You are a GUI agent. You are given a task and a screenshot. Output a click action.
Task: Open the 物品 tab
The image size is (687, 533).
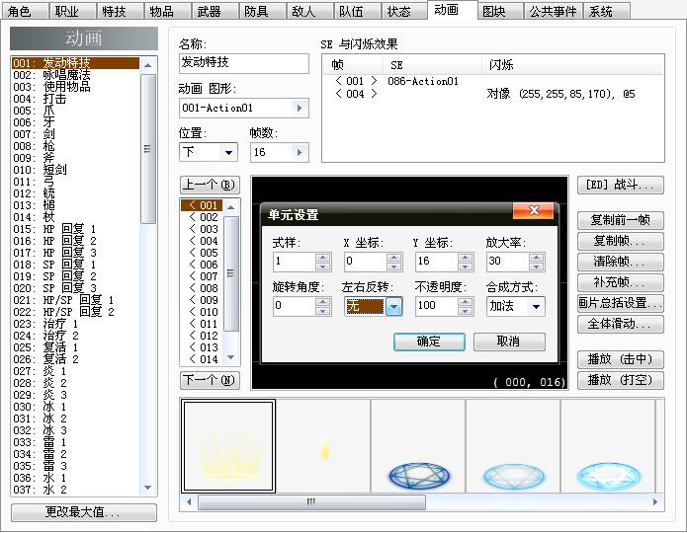tap(166, 11)
